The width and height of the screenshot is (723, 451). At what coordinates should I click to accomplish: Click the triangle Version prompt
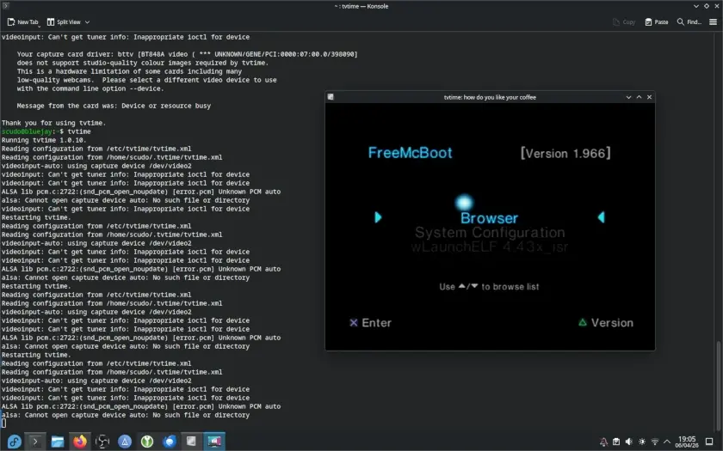(x=606, y=323)
